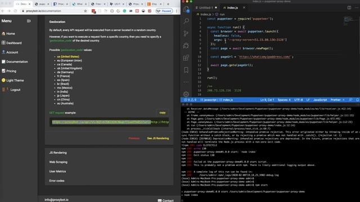The height and width of the screenshot is (202, 360).
Task: Switch to the Etsy browser tab
Action: [154, 4]
